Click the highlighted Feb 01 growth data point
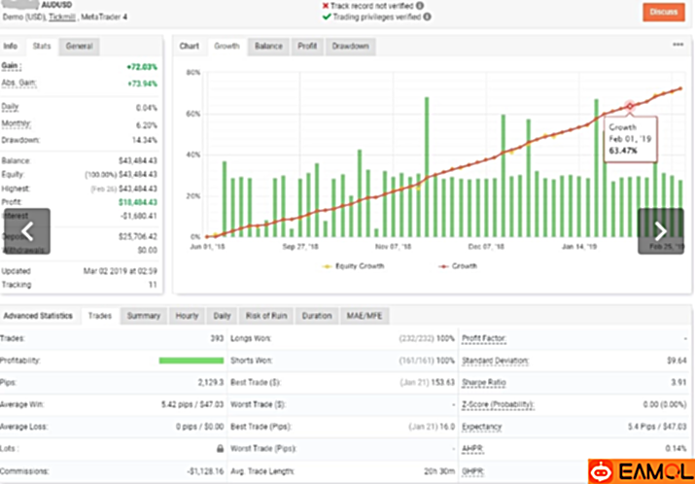This screenshot has width=695, height=484. 630,106
